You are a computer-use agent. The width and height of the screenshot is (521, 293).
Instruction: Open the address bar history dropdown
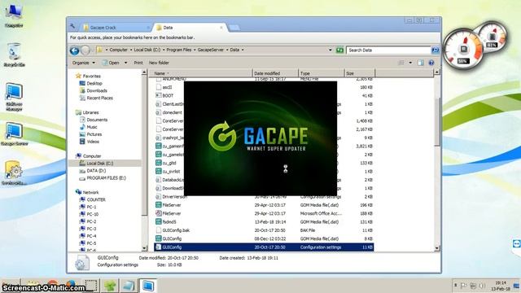pyautogui.click(x=330, y=50)
